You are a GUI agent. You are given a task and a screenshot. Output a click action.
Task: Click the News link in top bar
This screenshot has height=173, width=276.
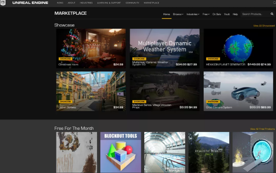[60, 3]
